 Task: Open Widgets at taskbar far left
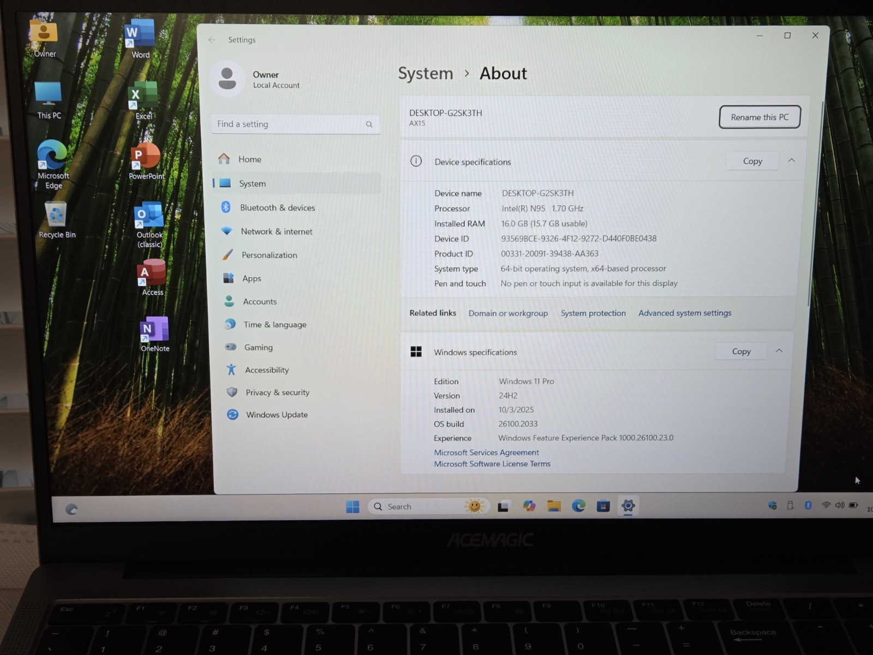coord(71,509)
